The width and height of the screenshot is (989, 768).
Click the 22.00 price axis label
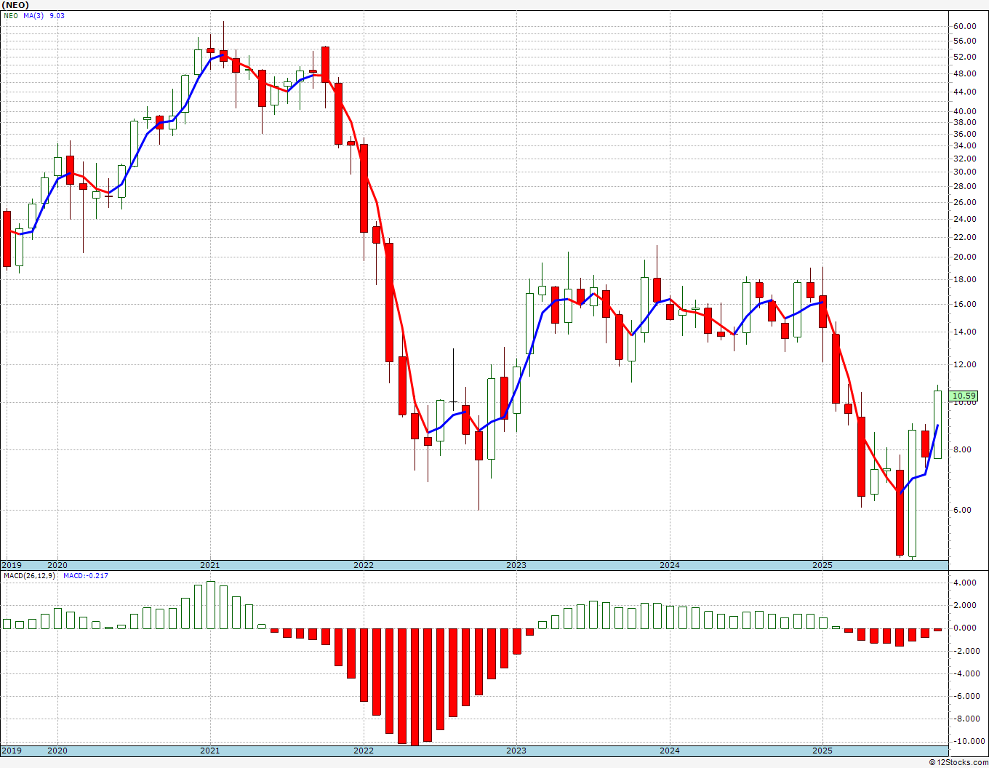pos(964,237)
